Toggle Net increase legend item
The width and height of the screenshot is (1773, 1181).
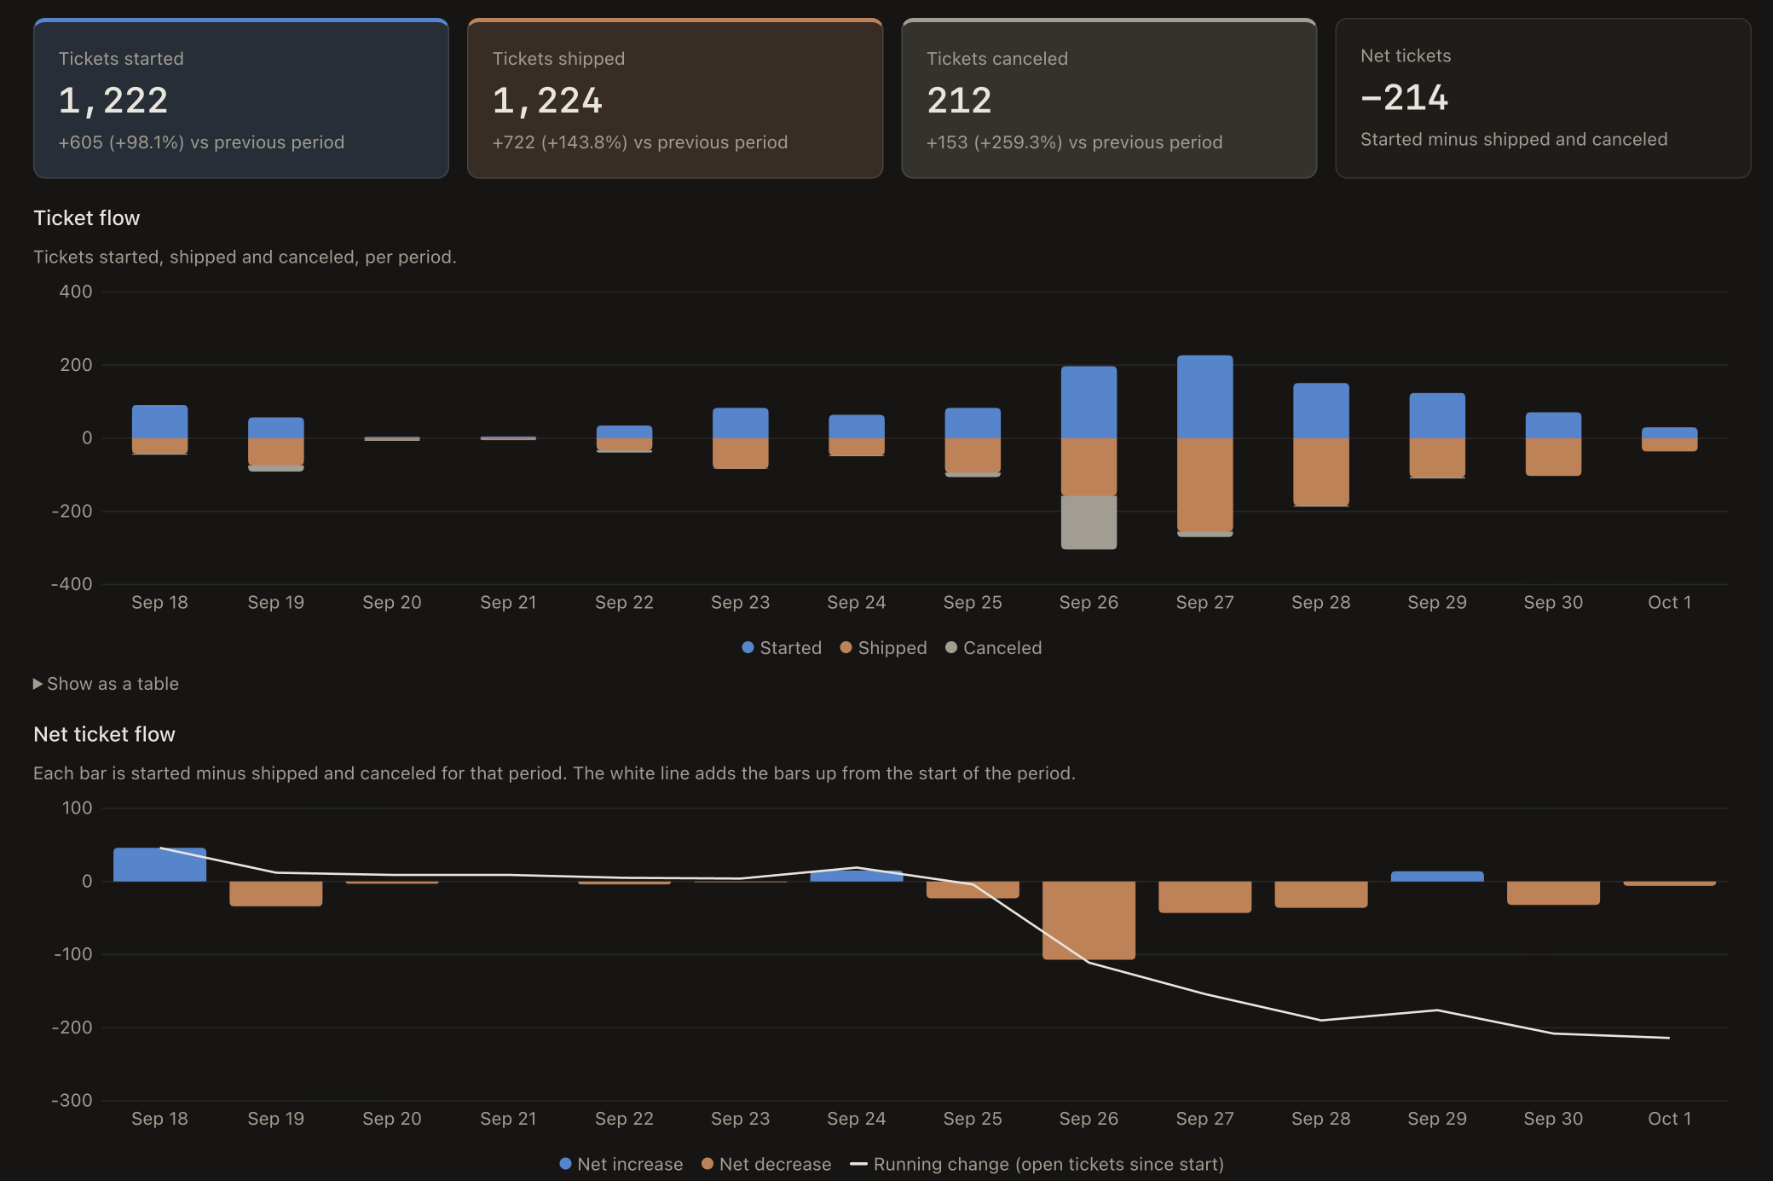tap(621, 1164)
